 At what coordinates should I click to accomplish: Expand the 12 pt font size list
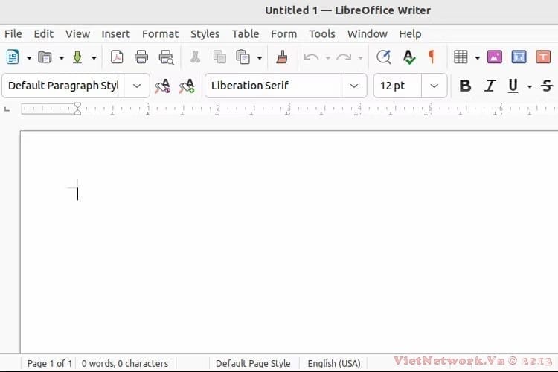pyautogui.click(x=434, y=86)
